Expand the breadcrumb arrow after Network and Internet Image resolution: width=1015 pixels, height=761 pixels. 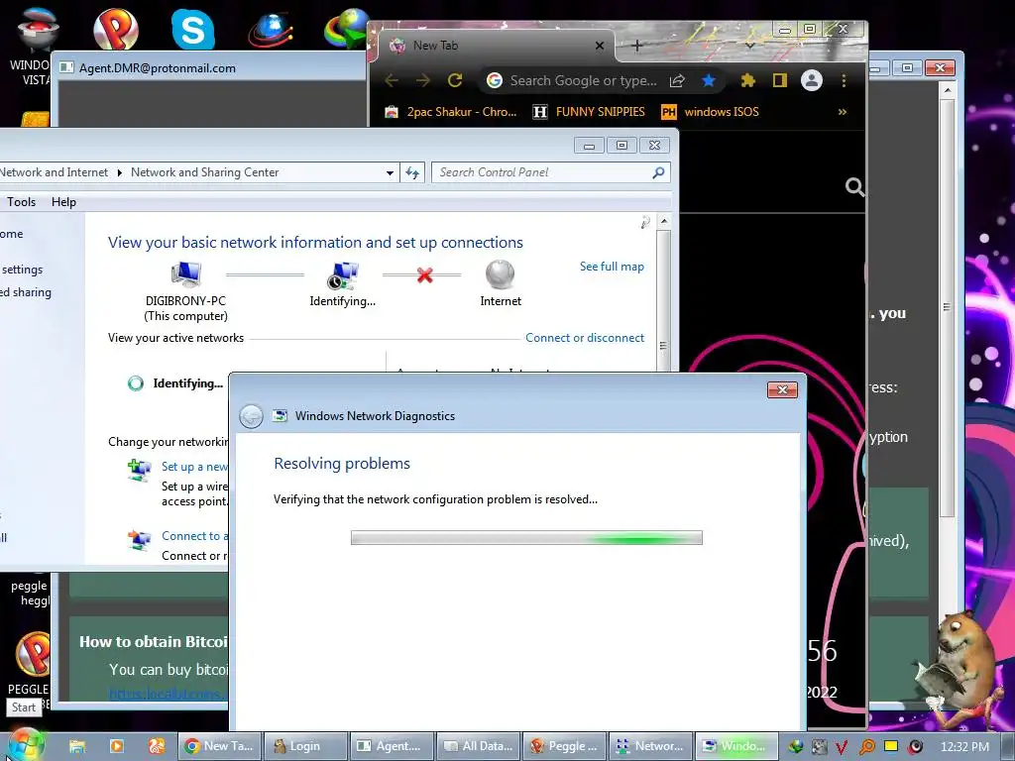[120, 172]
